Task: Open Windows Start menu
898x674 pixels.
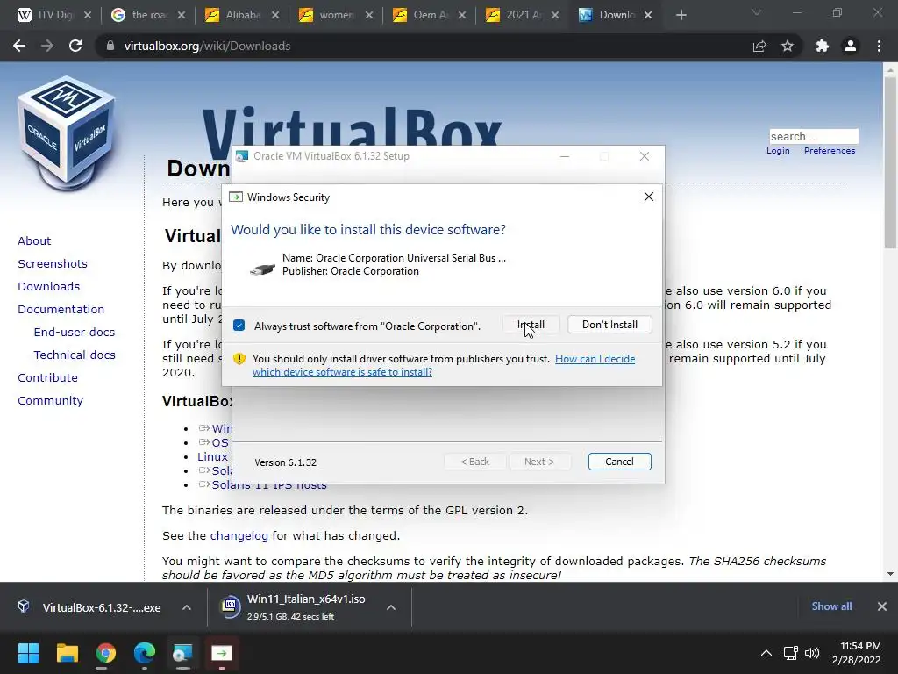Action: pos(28,653)
